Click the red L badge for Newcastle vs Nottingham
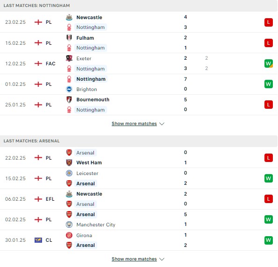This screenshot has height=267, width=278. point(269,22)
